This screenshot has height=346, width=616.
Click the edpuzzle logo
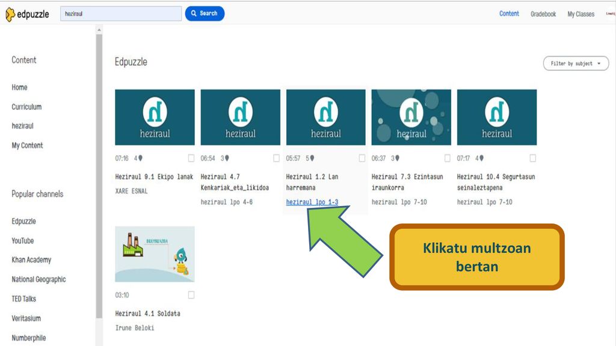tap(27, 14)
